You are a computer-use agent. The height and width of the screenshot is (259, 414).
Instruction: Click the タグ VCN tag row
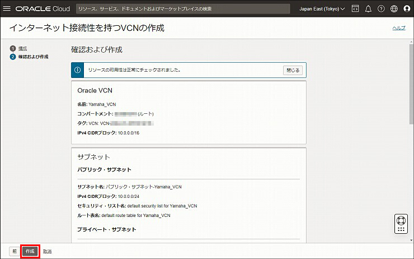click(x=115, y=123)
